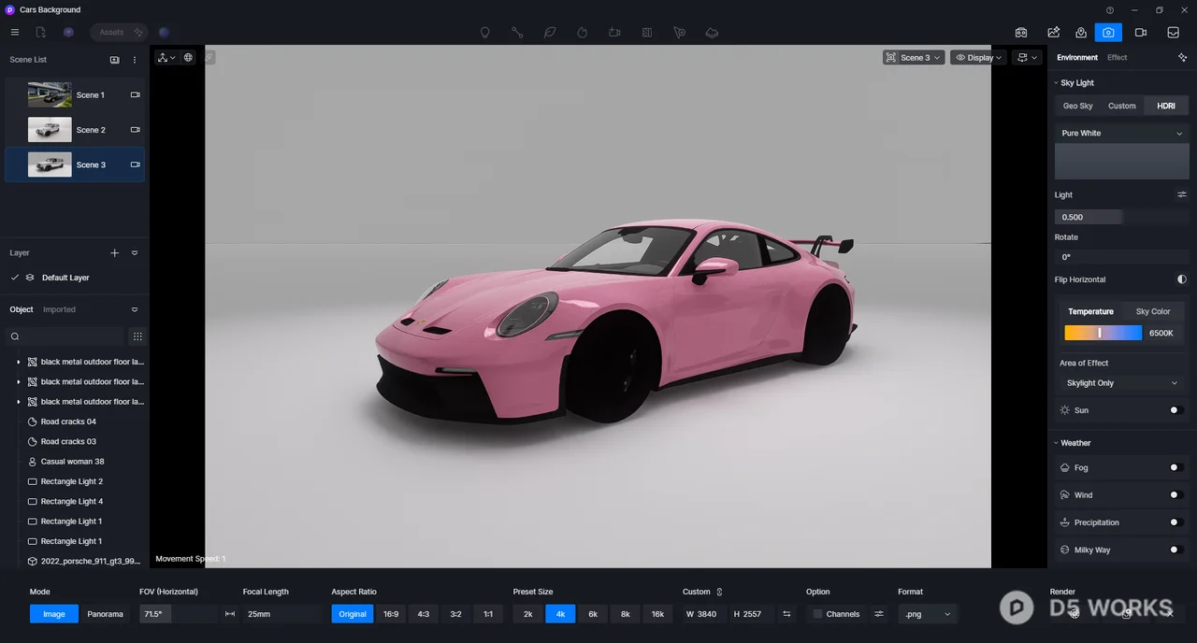Collapse the Sky Light section
This screenshot has width=1197, height=643.
click(x=1056, y=83)
